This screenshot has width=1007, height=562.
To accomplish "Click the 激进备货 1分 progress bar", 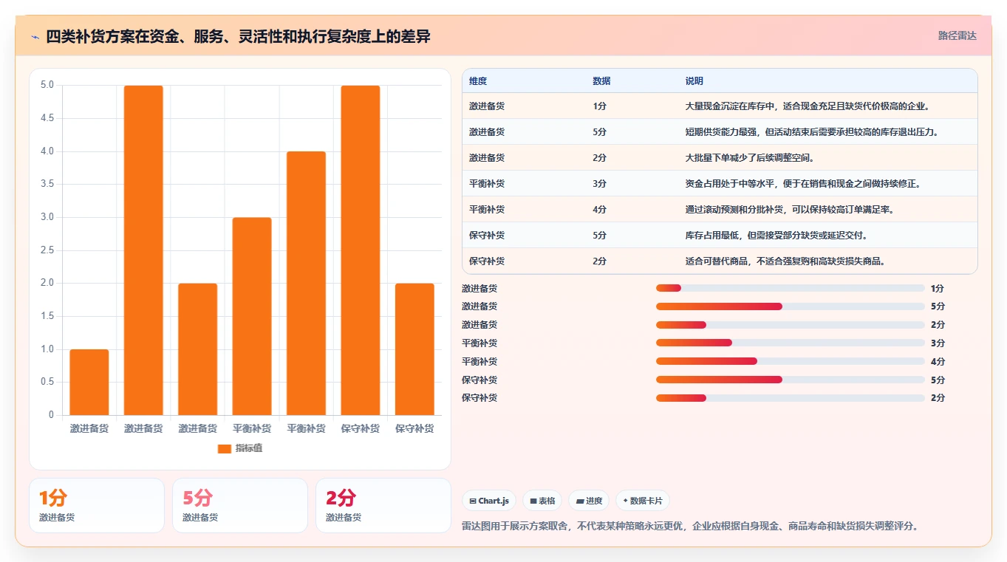I will coord(791,288).
